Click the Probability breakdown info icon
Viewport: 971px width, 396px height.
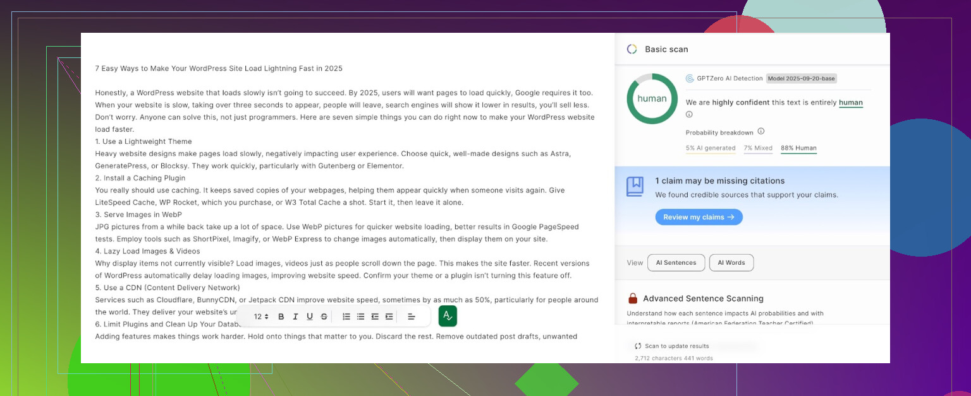pyautogui.click(x=761, y=132)
